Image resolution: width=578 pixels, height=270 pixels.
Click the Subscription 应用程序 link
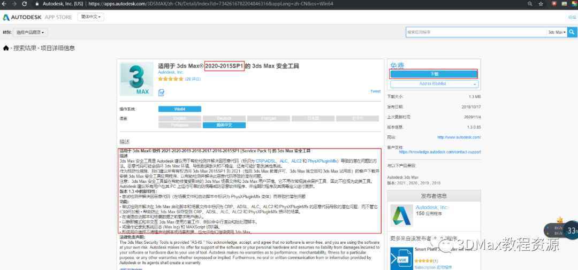click(x=433, y=267)
